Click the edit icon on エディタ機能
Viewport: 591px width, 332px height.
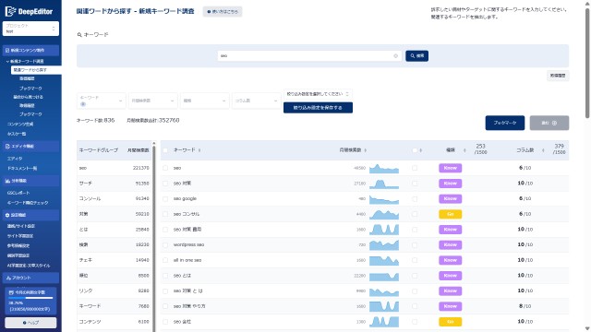(7, 146)
